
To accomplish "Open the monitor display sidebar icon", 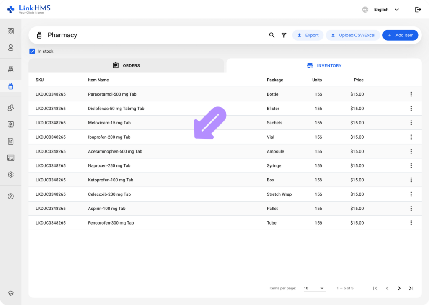I will 10,124.
